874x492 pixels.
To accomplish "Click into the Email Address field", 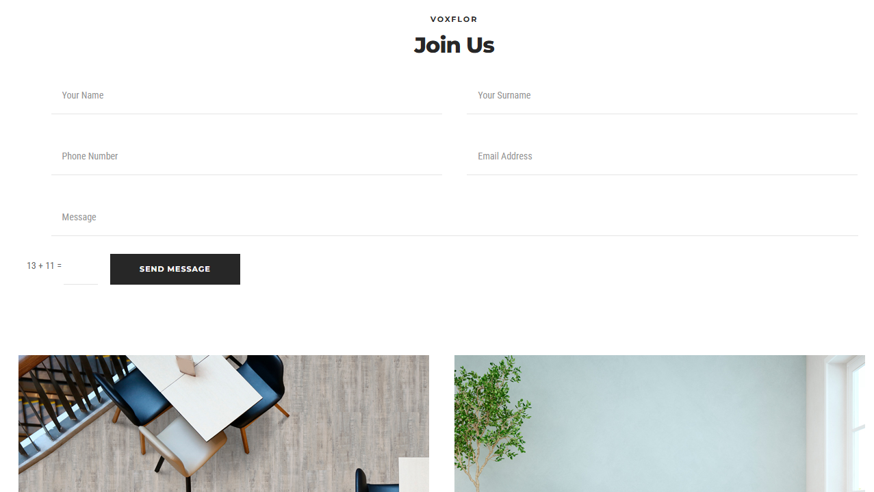I will point(662,157).
